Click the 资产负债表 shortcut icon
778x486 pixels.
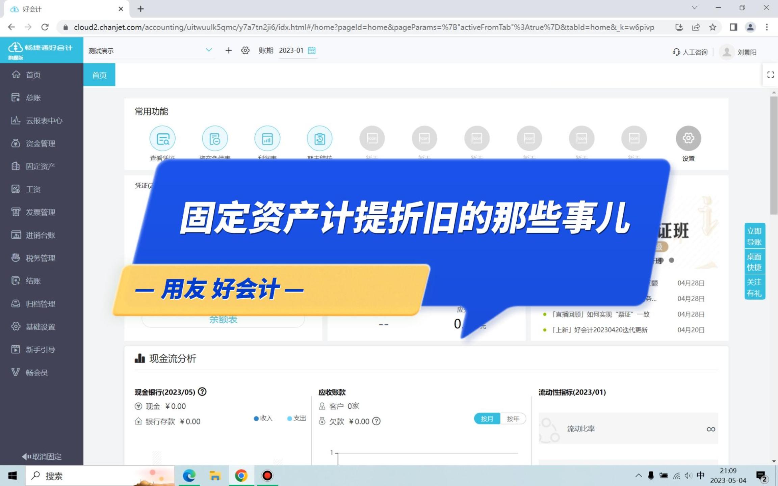click(x=215, y=138)
